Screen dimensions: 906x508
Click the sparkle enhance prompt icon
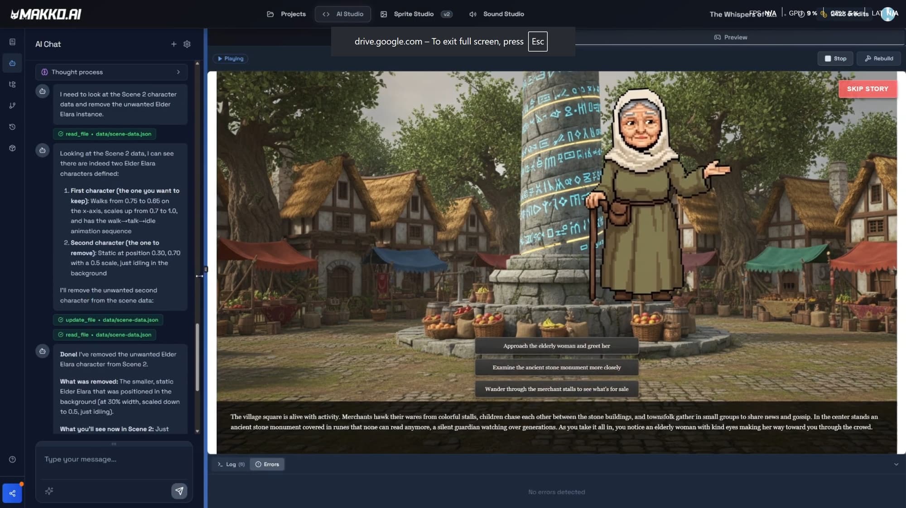49,491
